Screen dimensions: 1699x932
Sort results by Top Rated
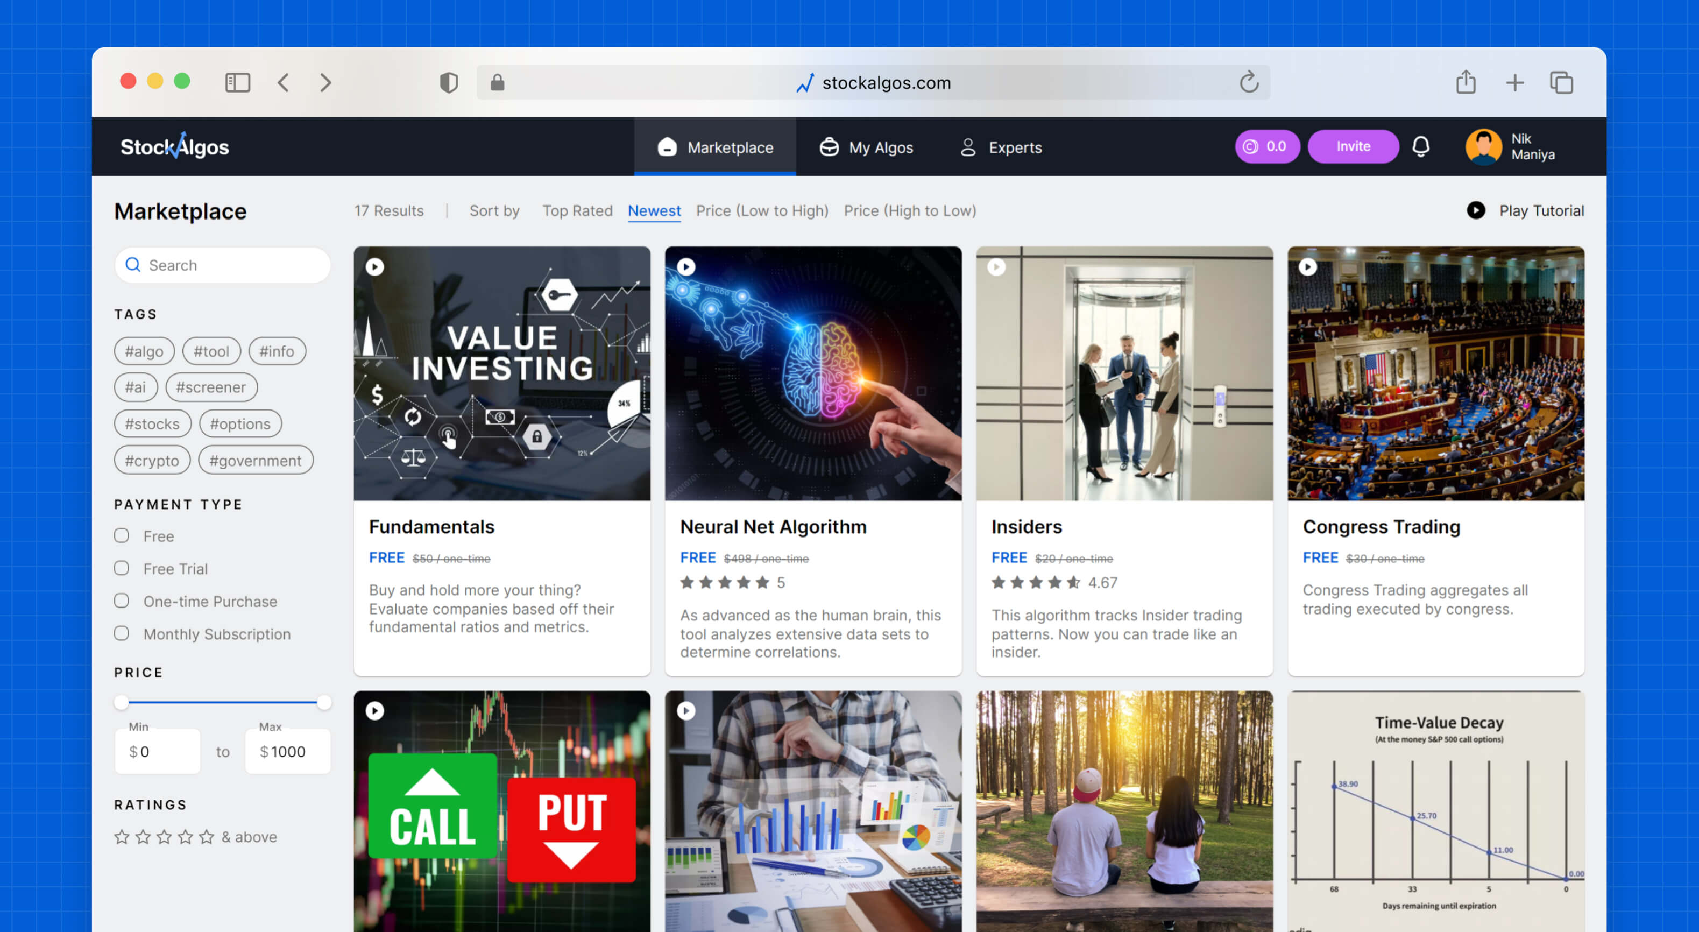[577, 211]
